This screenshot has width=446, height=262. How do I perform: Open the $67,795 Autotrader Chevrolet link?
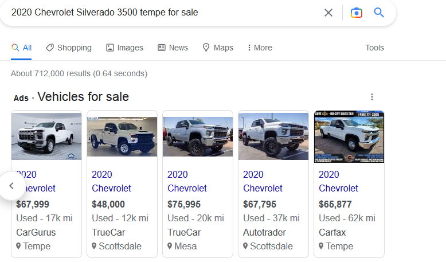(x=263, y=181)
